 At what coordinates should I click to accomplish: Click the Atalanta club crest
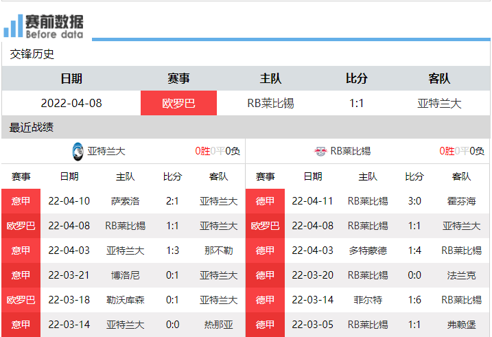tap(78, 152)
